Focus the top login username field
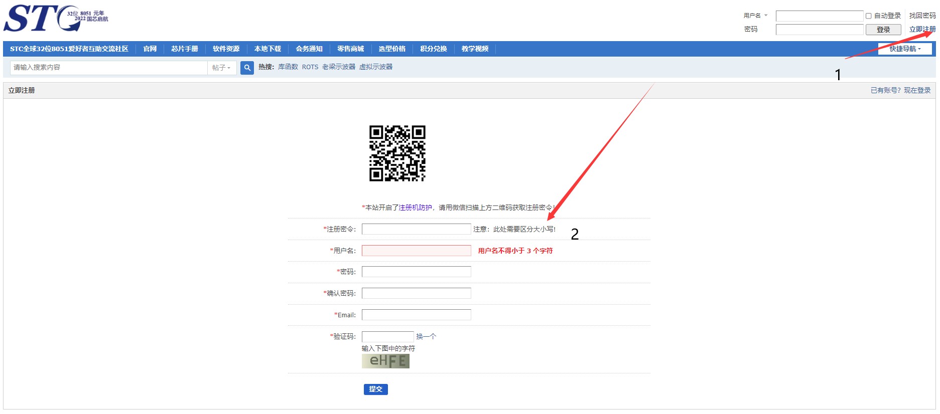The width and height of the screenshot is (940, 414). point(820,16)
